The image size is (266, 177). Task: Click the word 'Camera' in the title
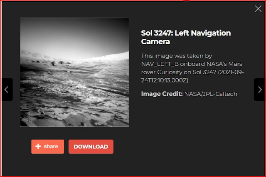(155, 42)
